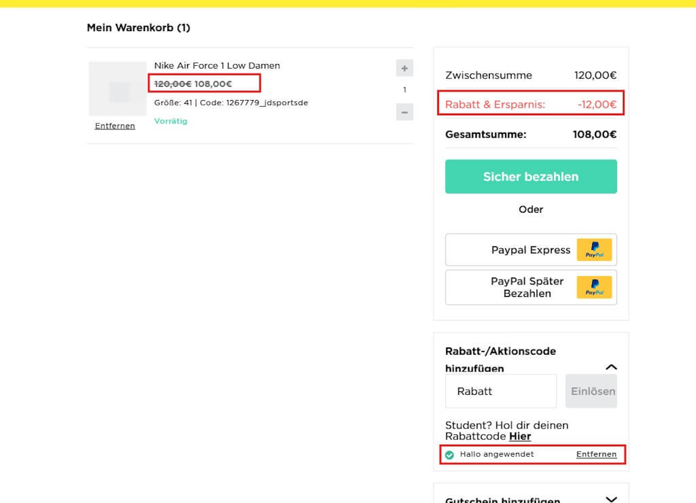Screen dimensions: 696x503
Task: Click the Mein Warenkorb heading
Action: pos(139,28)
